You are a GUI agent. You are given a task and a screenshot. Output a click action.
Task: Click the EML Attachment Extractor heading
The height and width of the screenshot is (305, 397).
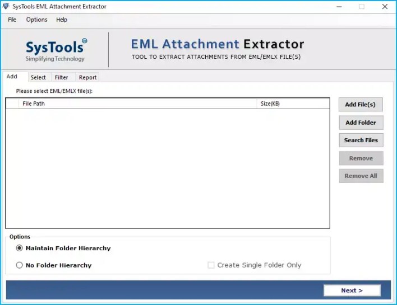[x=217, y=44]
